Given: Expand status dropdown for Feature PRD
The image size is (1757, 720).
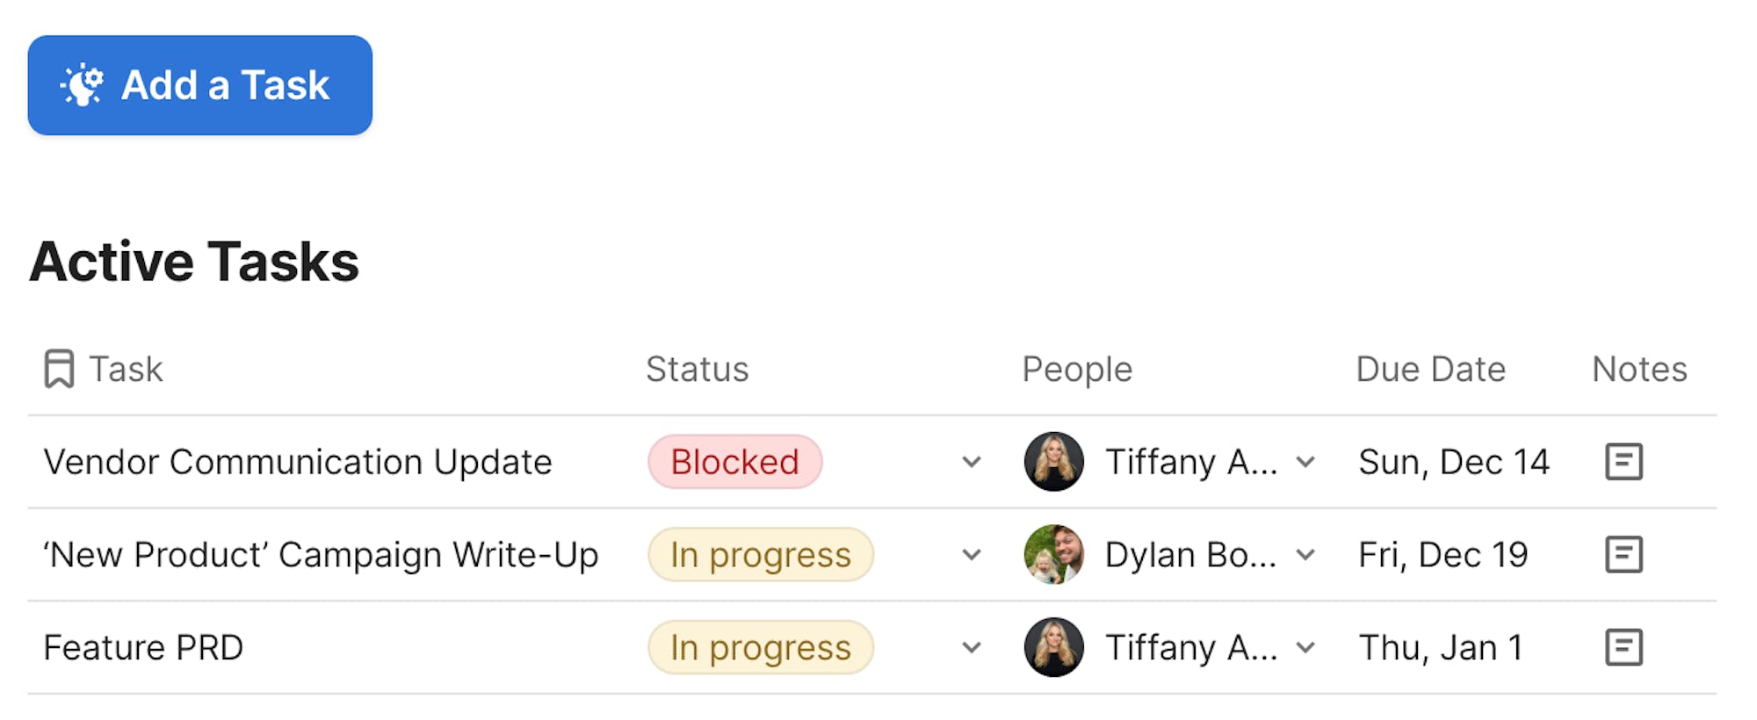Looking at the screenshot, I should click(x=971, y=648).
